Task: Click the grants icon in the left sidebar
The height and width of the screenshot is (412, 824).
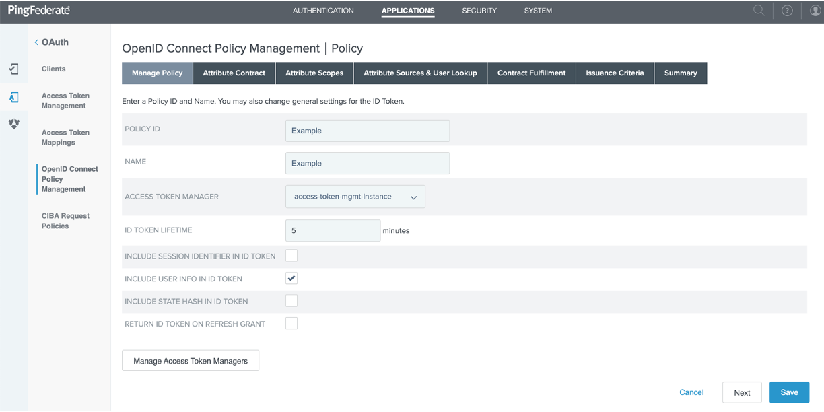Action: [14, 124]
